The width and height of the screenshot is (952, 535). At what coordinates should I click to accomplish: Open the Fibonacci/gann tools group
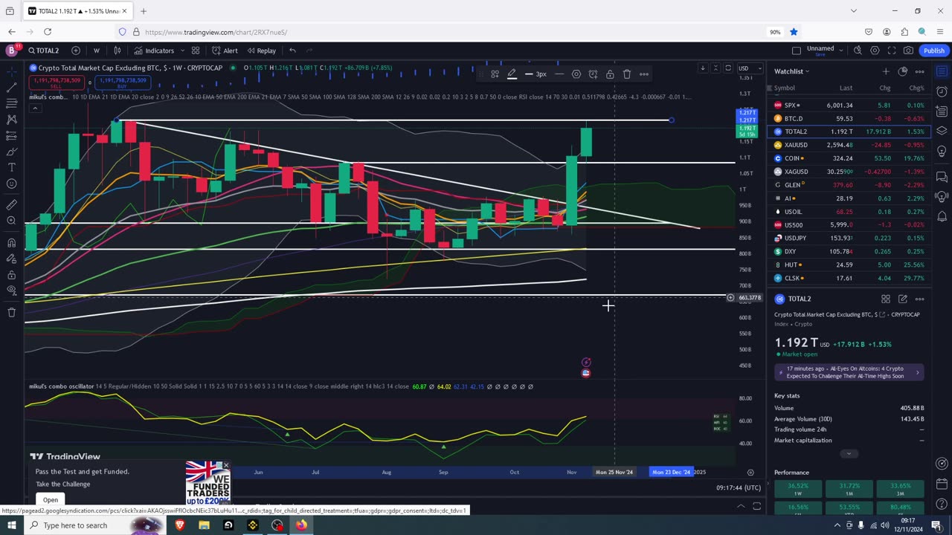11,103
